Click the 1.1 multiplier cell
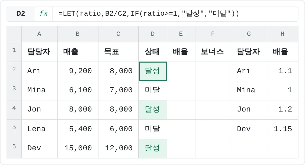The width and height of the screenshot is (305, 165). tap(283, 71)
